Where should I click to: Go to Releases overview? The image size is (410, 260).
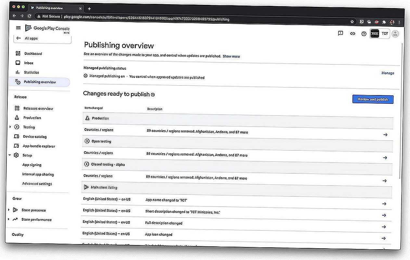click(x=38, y=108)
